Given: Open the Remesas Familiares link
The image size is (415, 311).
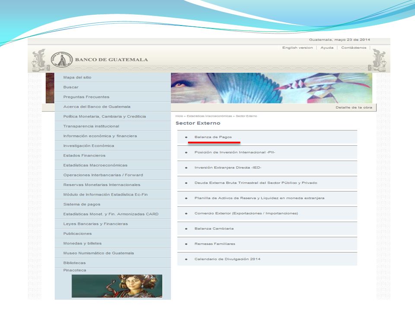Looking at the screenshot, I should coord(215,244).
